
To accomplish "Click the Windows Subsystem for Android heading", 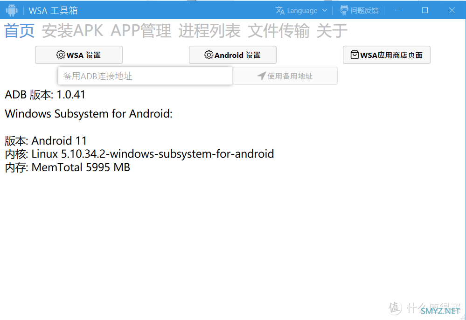I will coord(89,114).
